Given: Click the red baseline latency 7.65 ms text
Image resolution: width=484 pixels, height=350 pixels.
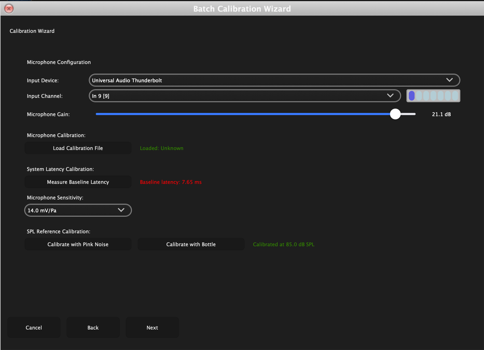Looking at the screenshot, I should [x=171, y=182].
